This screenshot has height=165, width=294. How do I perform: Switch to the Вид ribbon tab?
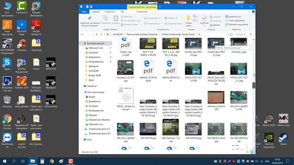click(x=123, y=12)
